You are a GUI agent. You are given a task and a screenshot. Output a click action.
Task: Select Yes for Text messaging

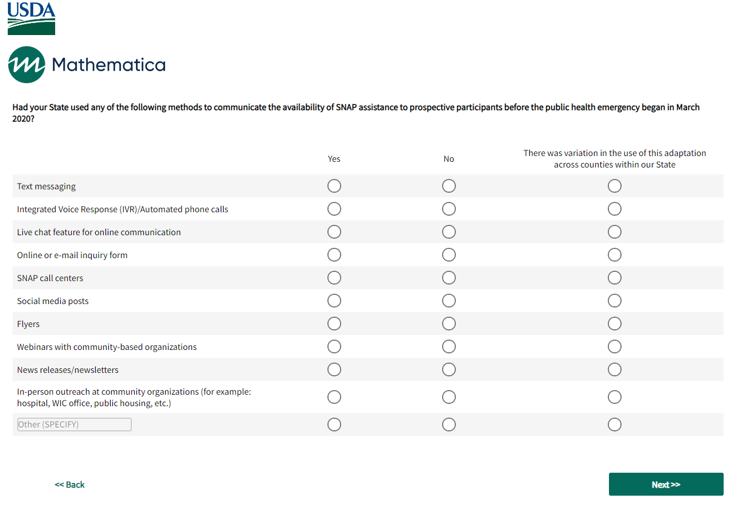(x=334, y=186)
